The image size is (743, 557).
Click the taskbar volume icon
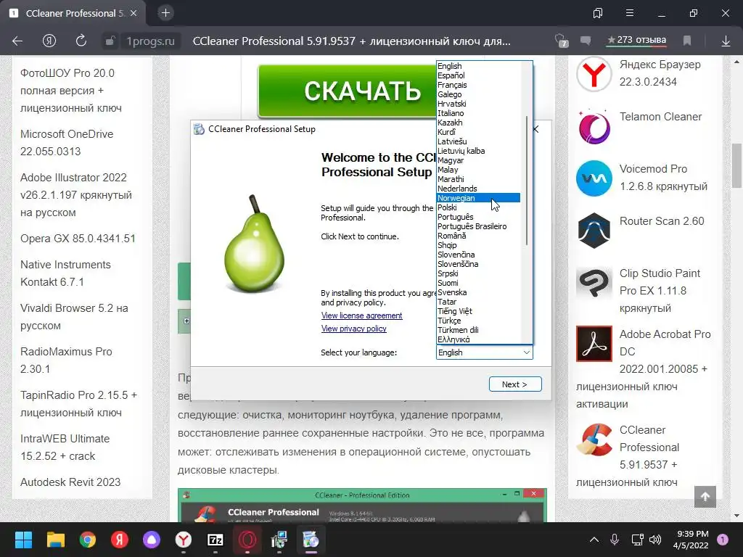[x=655, y=540]
